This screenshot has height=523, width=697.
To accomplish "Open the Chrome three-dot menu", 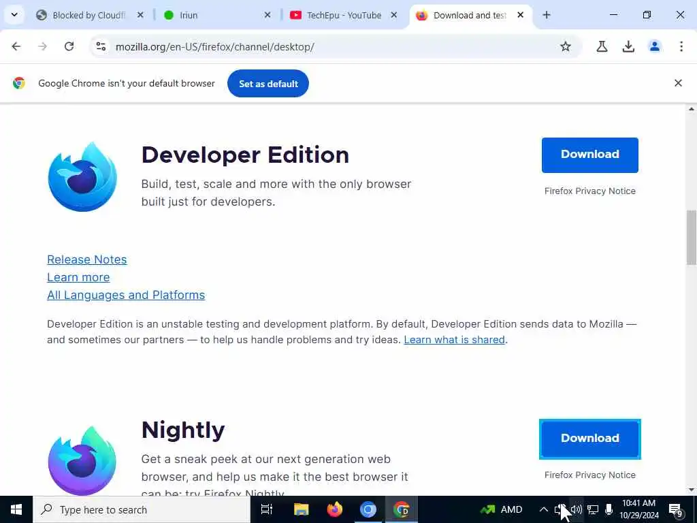I will pyautogui.click(x=681, y=46).
